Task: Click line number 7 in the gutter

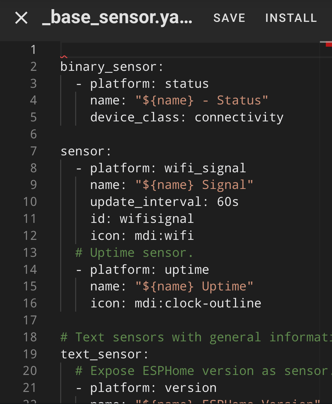Action: [33, 151]
